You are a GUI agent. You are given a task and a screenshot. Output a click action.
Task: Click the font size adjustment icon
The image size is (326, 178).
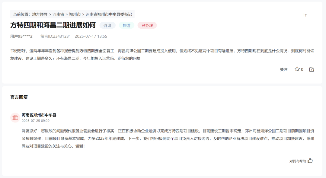coord(305,14)
